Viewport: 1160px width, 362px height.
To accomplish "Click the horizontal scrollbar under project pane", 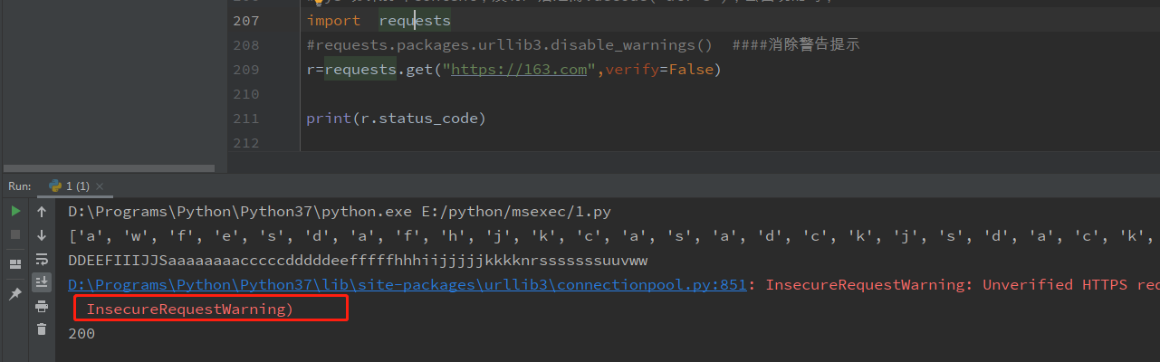I will click(108, 168).
